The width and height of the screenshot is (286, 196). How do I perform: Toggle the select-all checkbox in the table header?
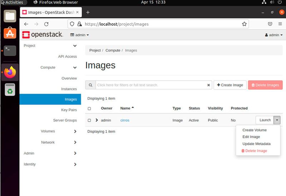[x=89, y=109]
